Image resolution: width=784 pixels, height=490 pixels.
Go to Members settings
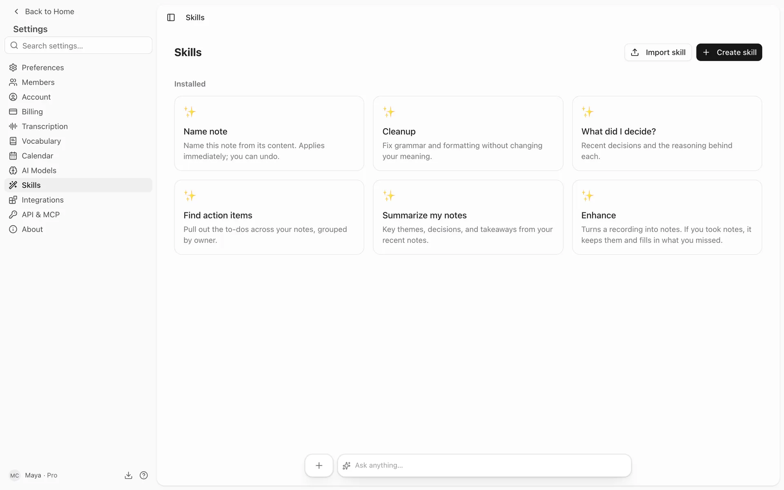tap(78, 82)
